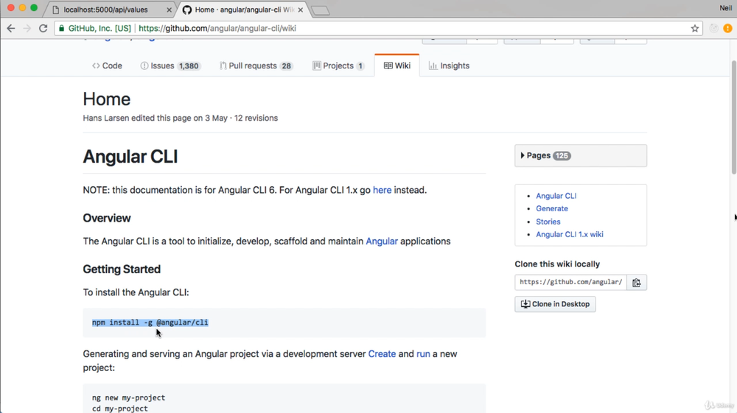Expand the Pages 125 list
737x413 pixels.
(581, 156)
